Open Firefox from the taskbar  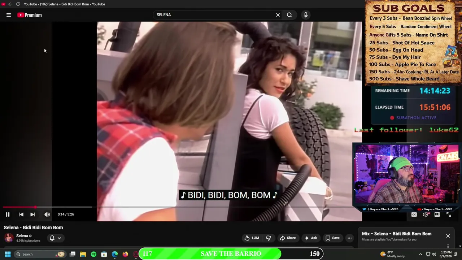125,254
